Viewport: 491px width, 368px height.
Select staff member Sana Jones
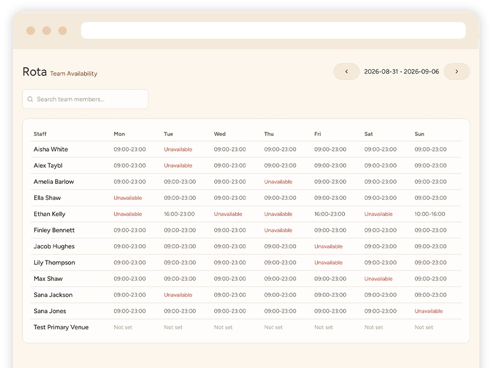(50, 311)
